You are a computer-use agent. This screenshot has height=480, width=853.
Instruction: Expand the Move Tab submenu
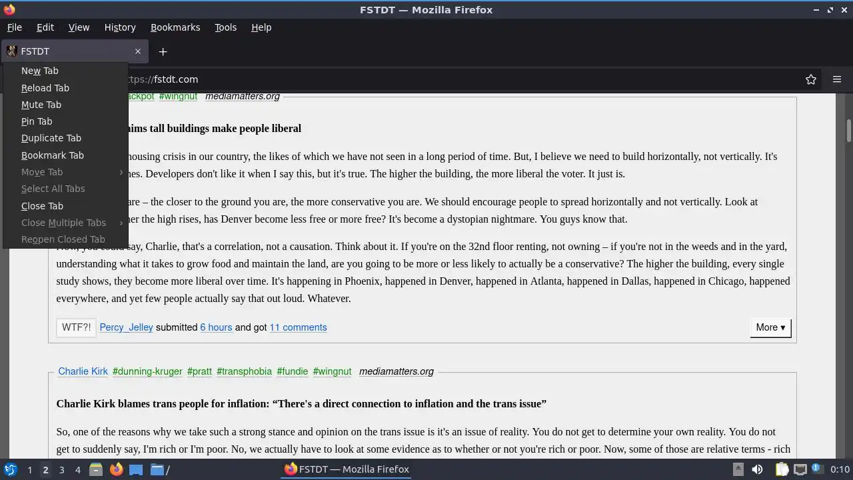[x=65, y=172]
